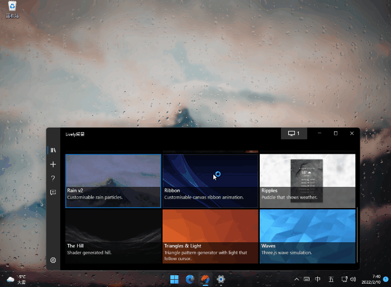391x287 pixels.
Task: Pick the Triangles & Light wallpaper
Action: click(210, 235)
